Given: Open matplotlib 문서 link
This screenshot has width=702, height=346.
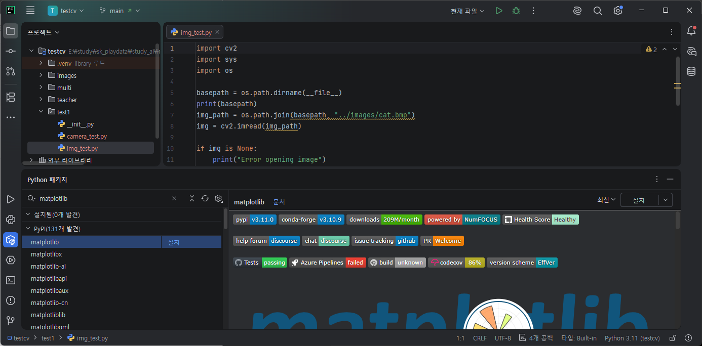Looking at the screenshot, I should pos(279,202).
